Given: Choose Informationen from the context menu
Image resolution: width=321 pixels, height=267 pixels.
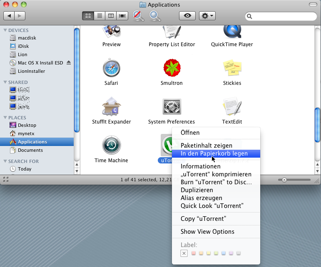Looking at the screenshot, I should pyautogui.click(x=216, y=166).
